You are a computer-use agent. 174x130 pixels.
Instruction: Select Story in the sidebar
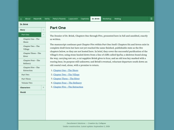(30, 30)
